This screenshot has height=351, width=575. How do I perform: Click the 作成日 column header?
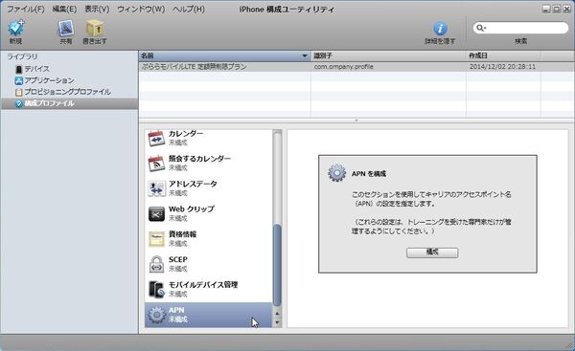[503, 56]
